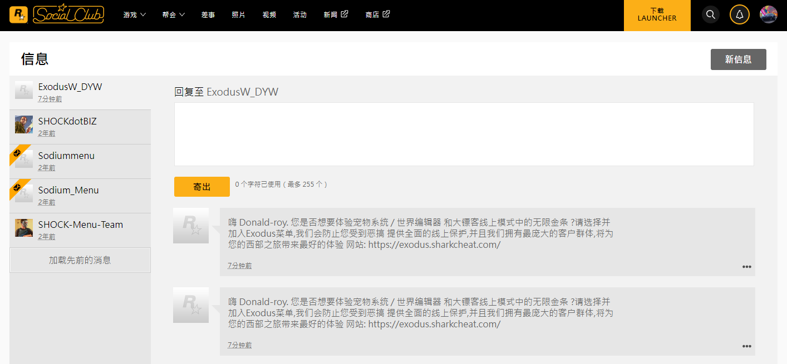Go to the 活动 page
The image size is (787, 364).
pos(300,15)
